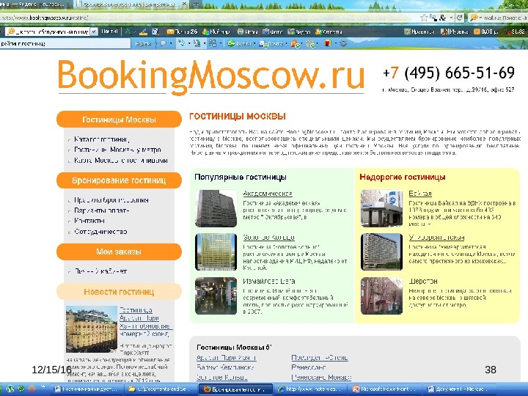The height and width of the screenshot is (396, 528).
Task: Expand the speech bubble icon dropdown arrow
Action: click(x=171, y=43)
